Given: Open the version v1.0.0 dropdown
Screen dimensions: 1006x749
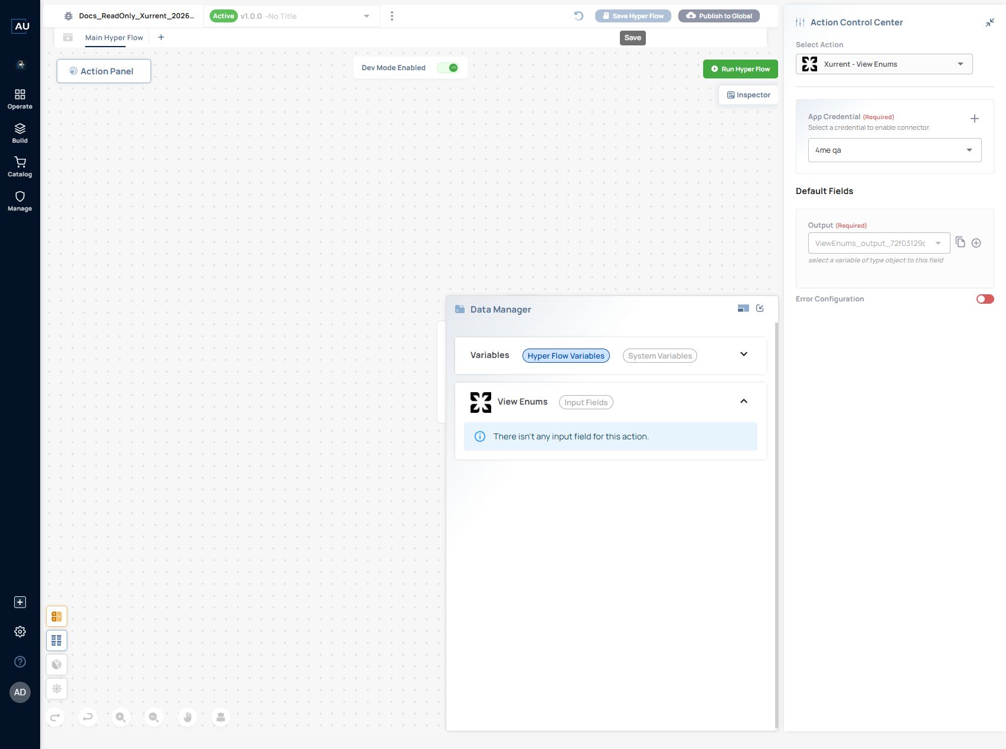Looking at the screenshot, I should click(291, 16).
